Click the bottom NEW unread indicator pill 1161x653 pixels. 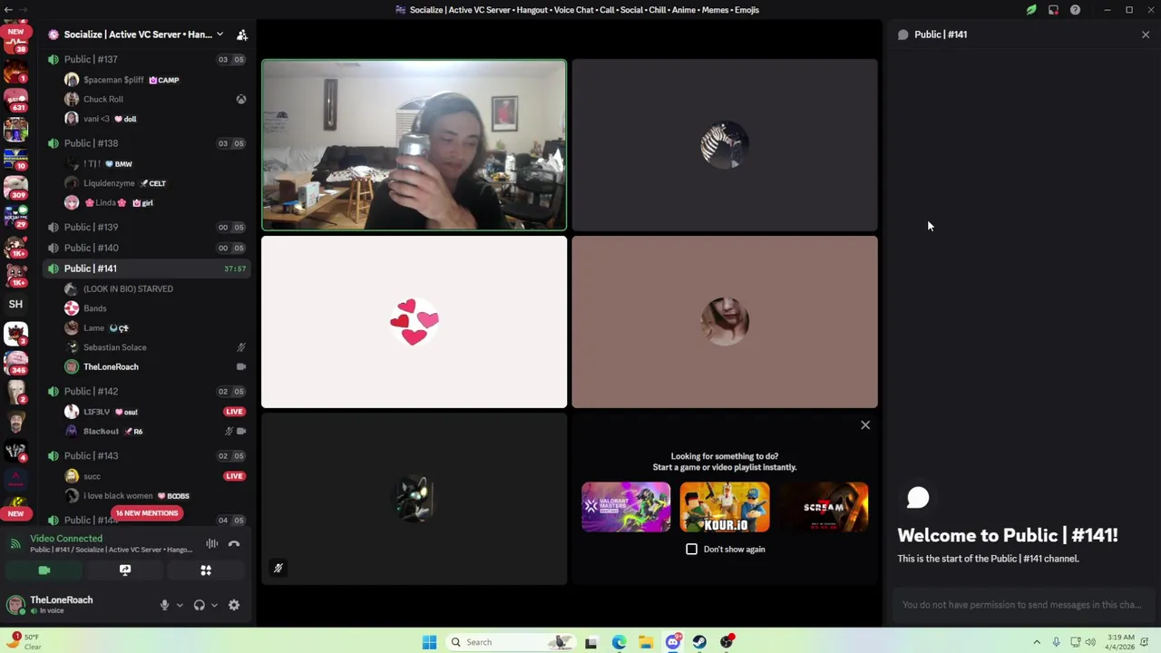tap(15, 513)
